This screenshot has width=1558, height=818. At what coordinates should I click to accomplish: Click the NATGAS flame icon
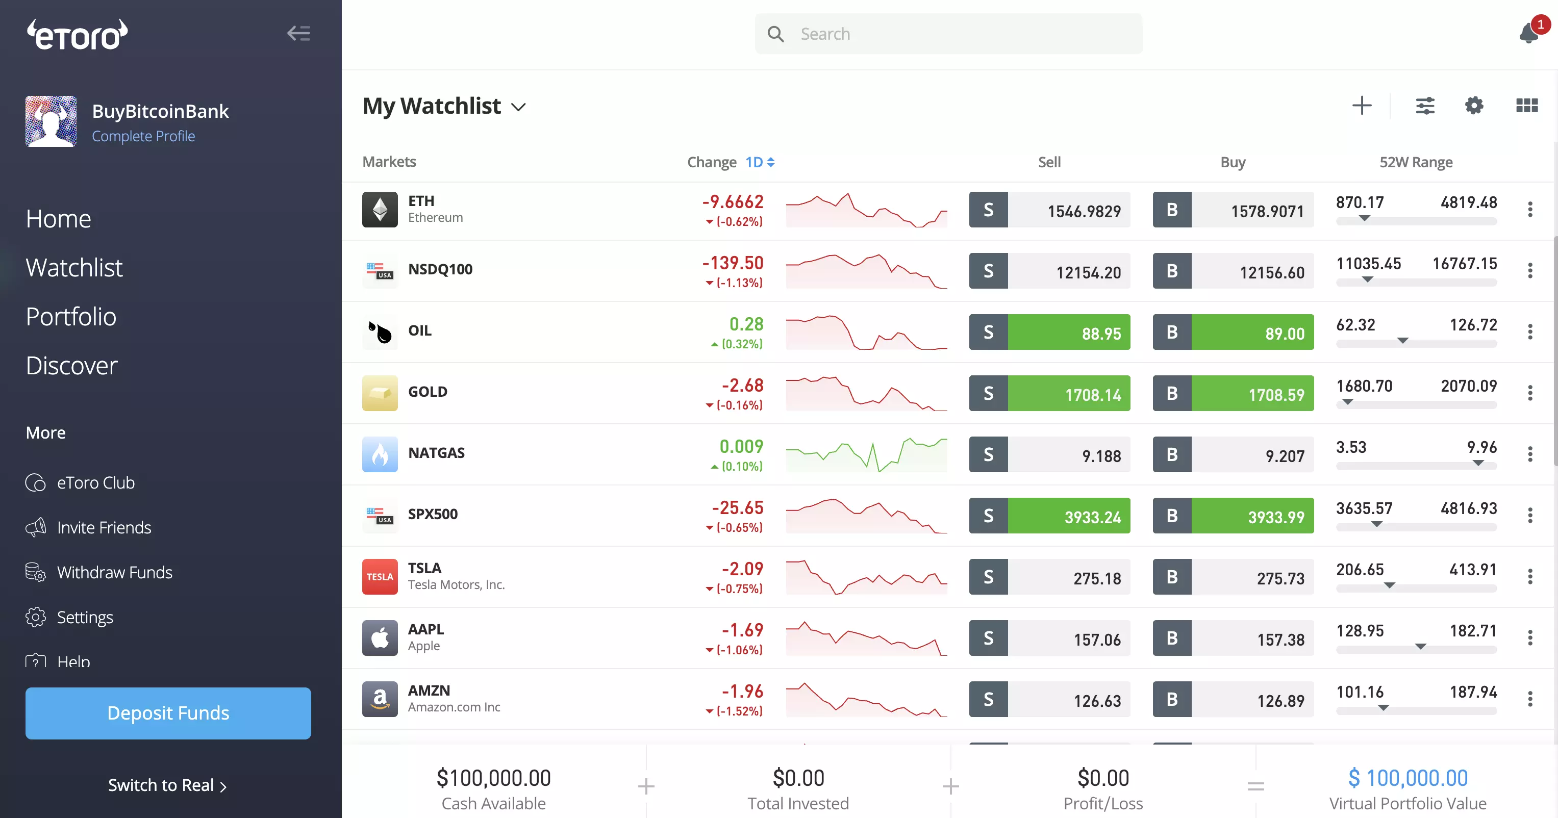tap(380, 454)
